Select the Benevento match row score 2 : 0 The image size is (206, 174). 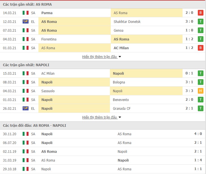click(x=189, y=100)
